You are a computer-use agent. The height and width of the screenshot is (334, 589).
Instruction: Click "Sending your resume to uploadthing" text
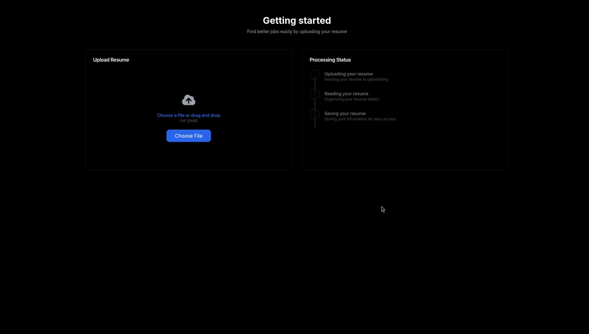356,80
